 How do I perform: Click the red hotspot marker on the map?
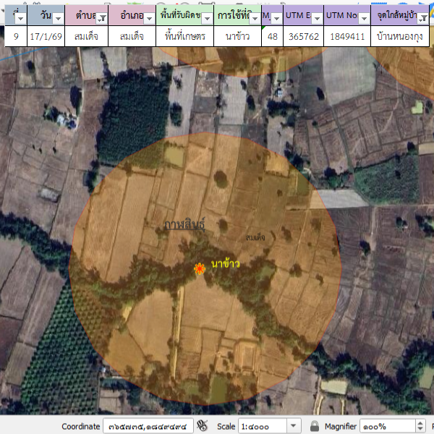199,269
